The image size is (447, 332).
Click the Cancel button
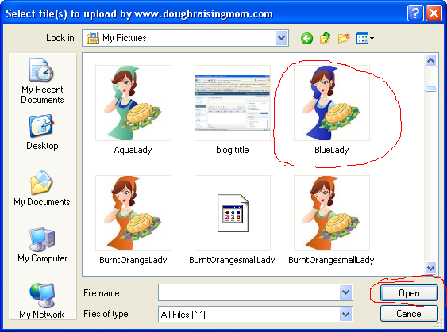coord(409,314)
